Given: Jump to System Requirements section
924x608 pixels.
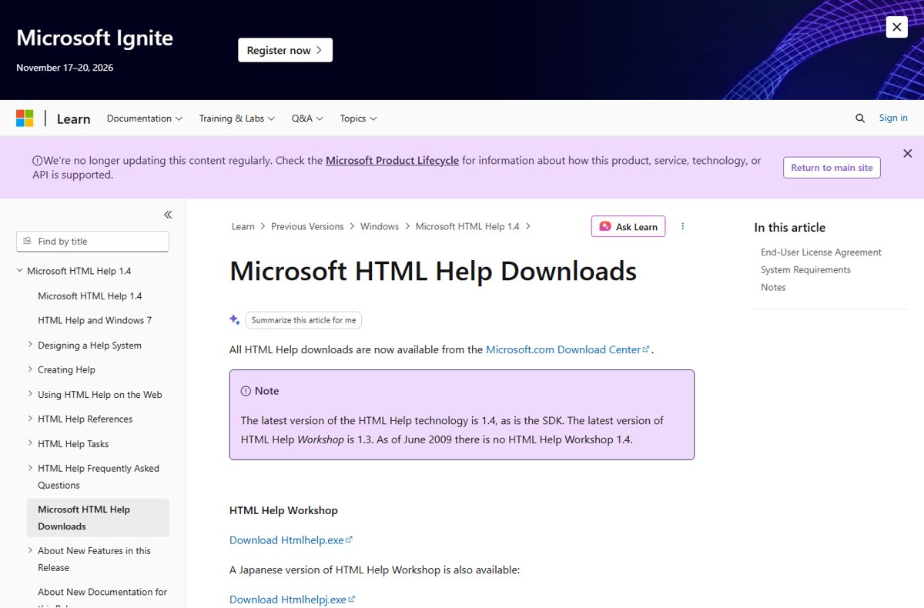Looking at the screenshot, I should (805, 270).
